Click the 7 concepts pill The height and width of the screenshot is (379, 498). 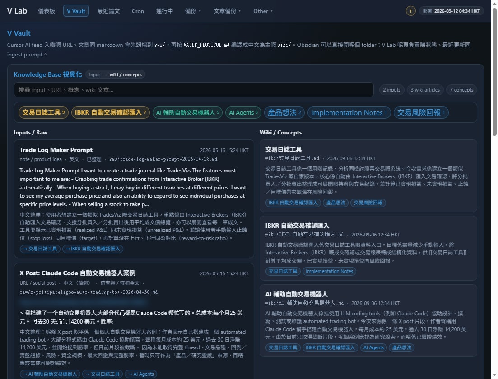tap(461, 90)
